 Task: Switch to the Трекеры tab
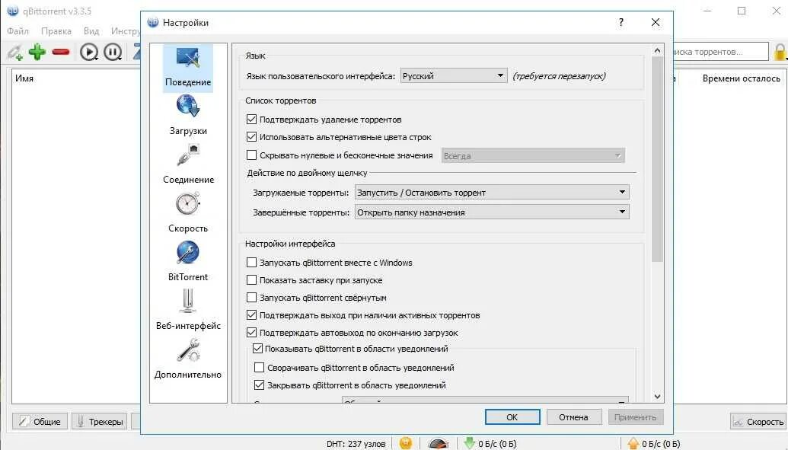tap(100, 421)
